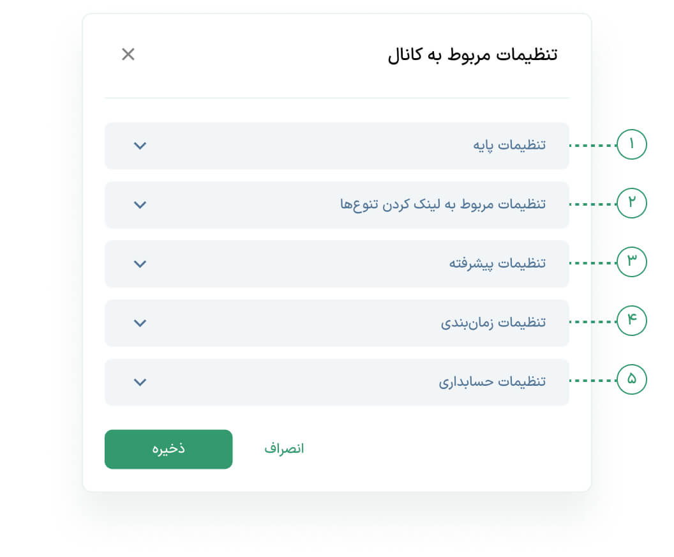Choose the تنظیمات پیشرفته label

click(497, 264)
